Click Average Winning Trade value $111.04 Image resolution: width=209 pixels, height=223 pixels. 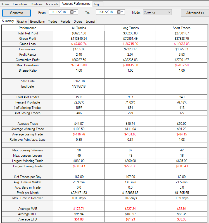pos(130,129)
